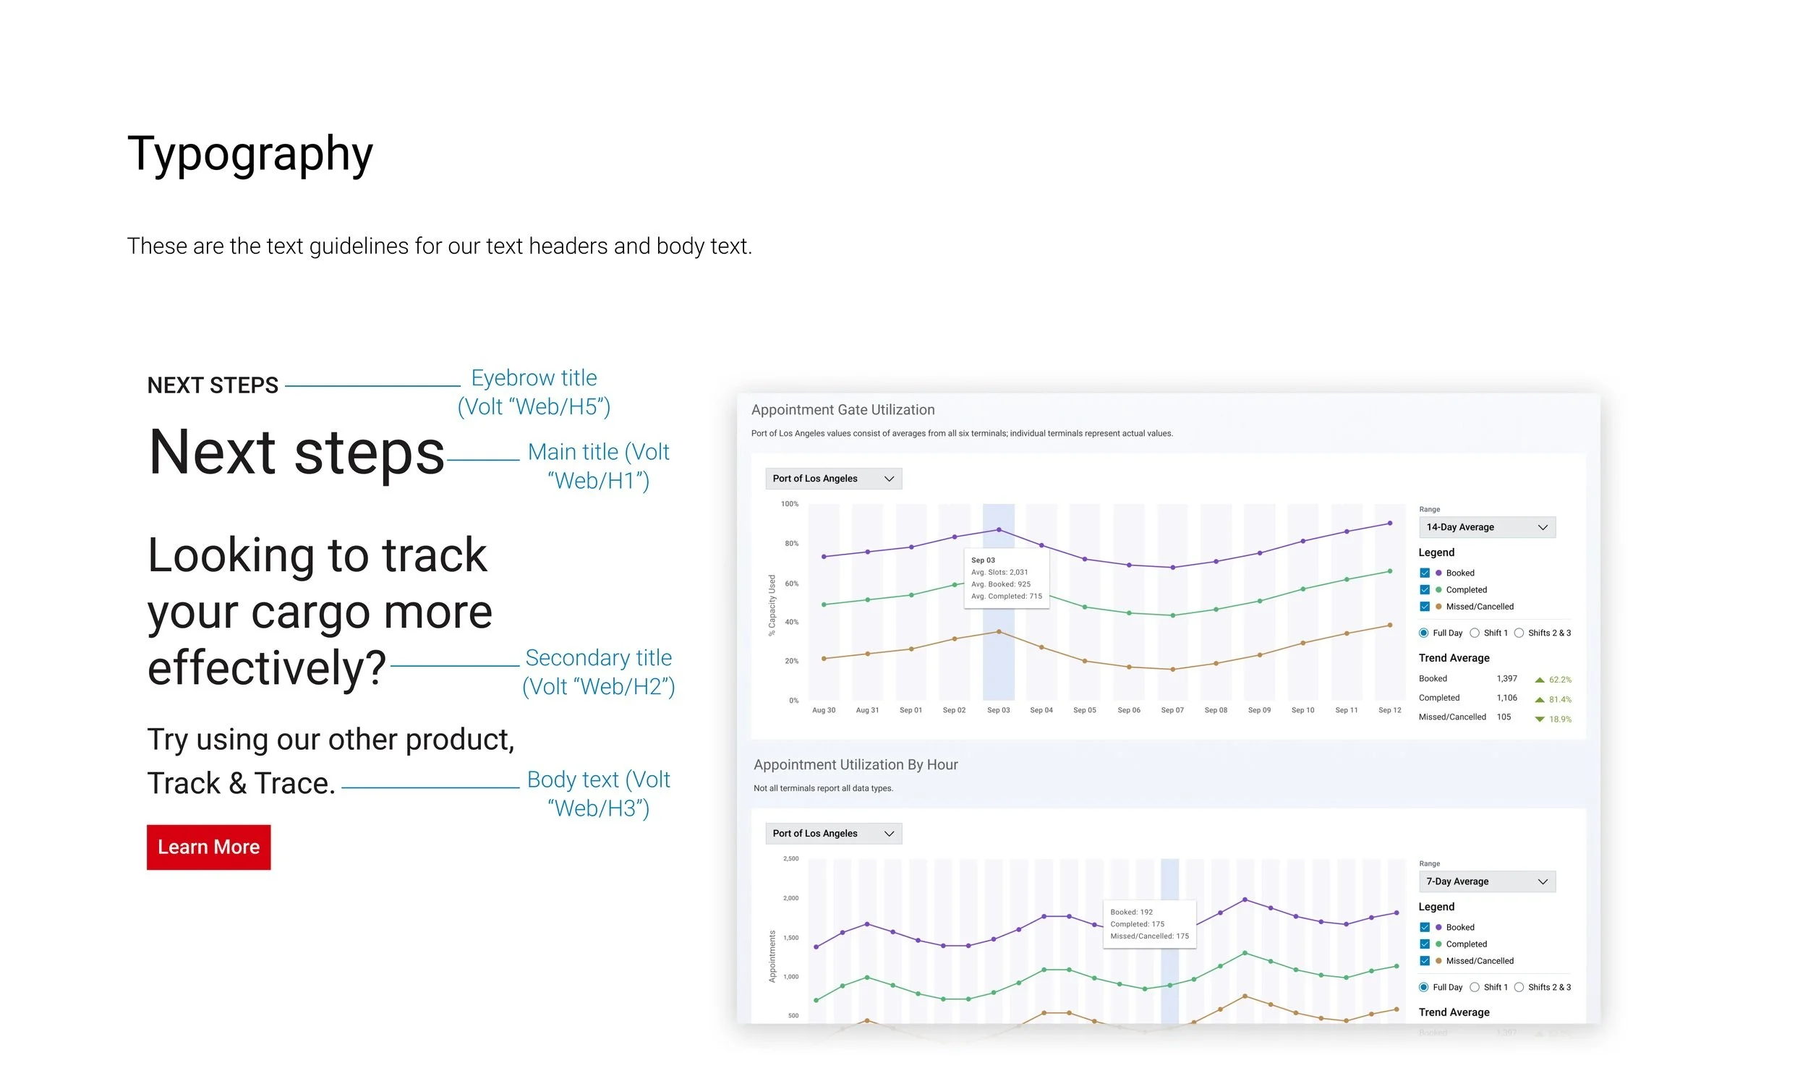This screenshot has width=1808, height=1081.
Task: Select Shift 1 radio in Gate Utilization panel
Action: click(1475, 633)
